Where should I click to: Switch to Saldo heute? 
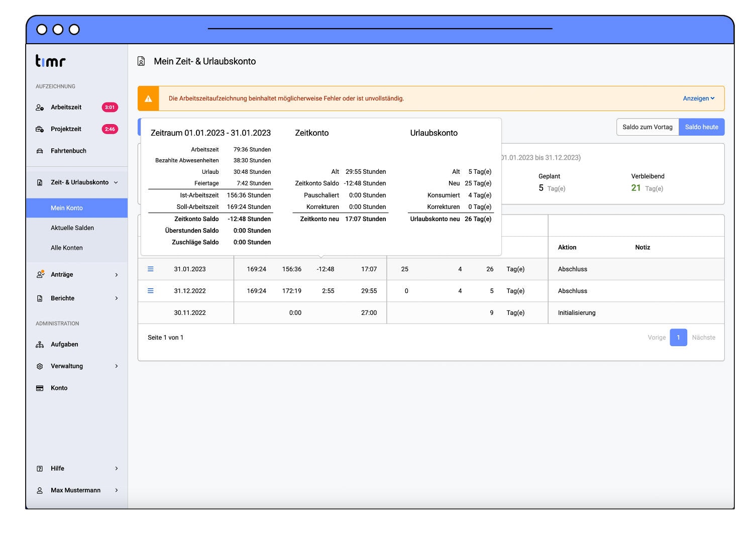[x=702, y=127]
